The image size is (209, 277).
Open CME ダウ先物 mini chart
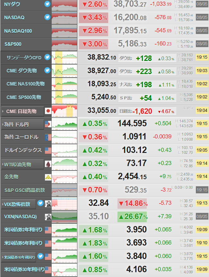pos(65,71)
